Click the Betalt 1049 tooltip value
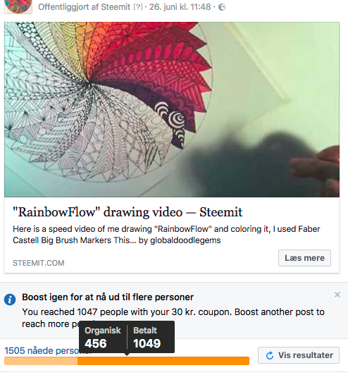The height and width of the screenshot is (375, 348). (147, 343)
